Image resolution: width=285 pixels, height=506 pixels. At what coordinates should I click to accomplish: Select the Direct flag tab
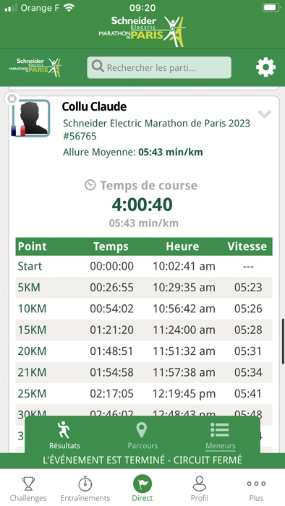[142, 488]
